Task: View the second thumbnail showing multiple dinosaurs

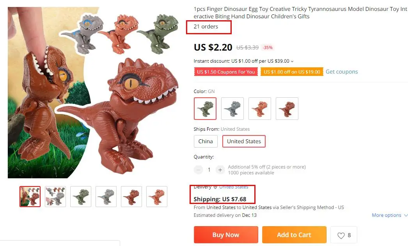Action: (x=55, y=197)
